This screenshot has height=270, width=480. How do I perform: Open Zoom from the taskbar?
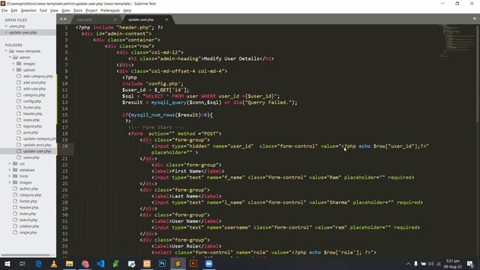[x=208, y=263]
